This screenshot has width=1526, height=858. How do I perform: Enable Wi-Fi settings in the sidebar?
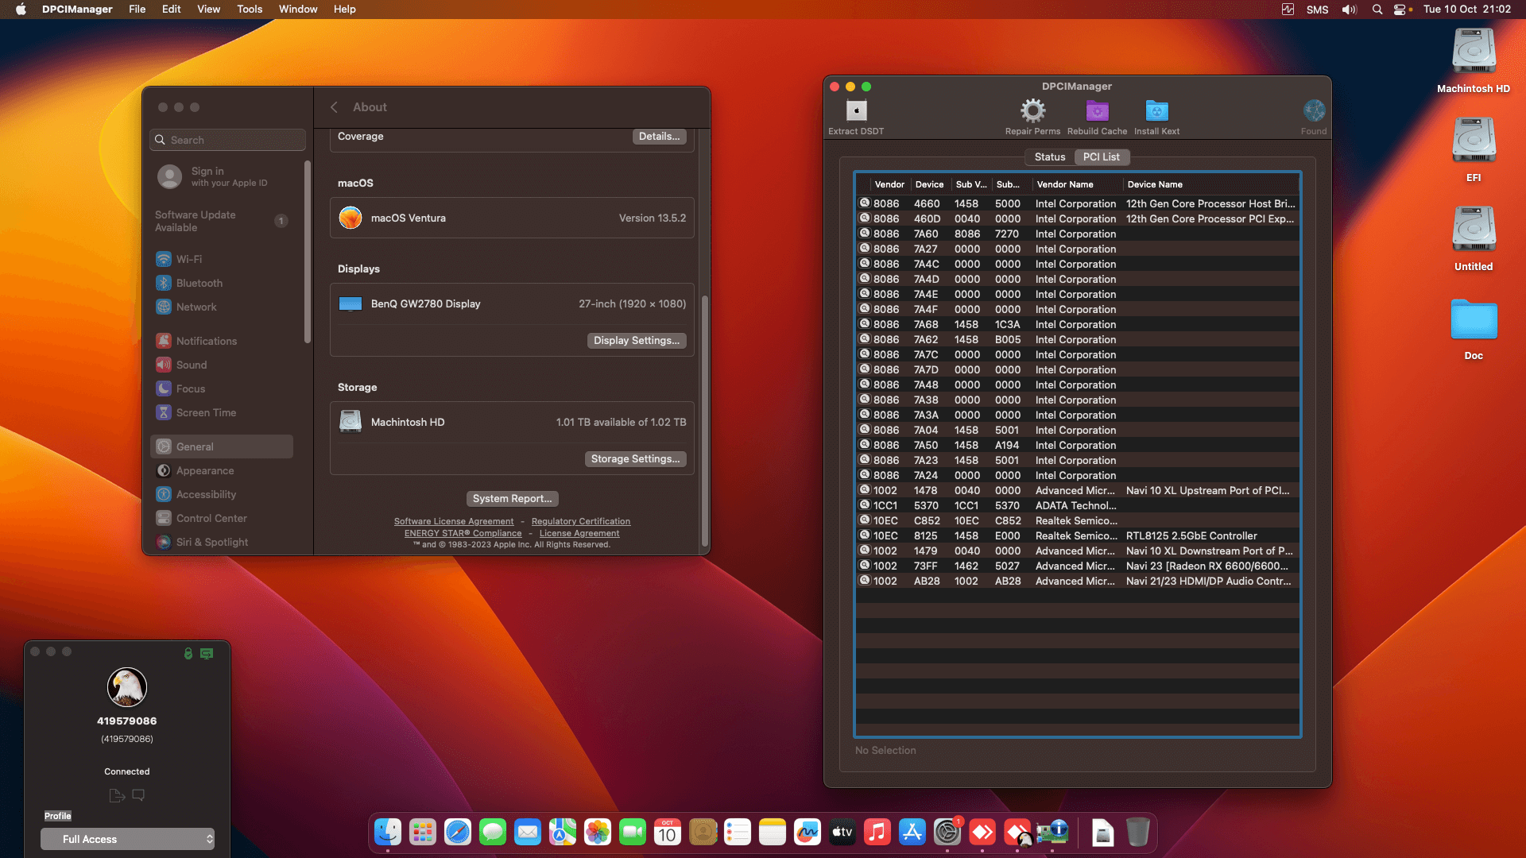188,259
